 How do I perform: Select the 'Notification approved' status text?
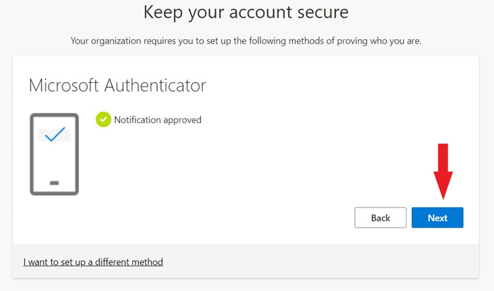157,120
